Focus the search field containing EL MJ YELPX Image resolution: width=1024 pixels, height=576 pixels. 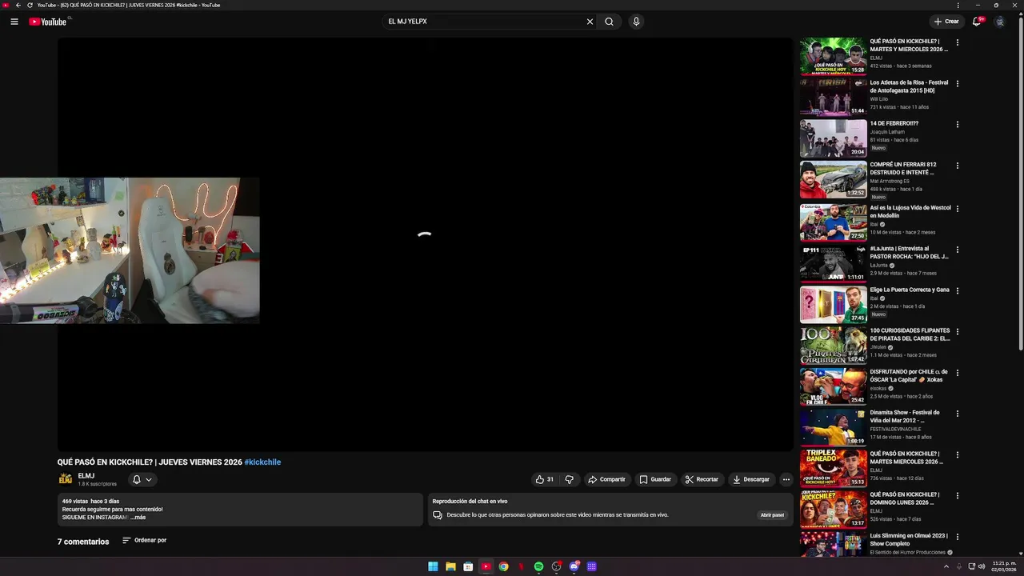pos(484,22)
